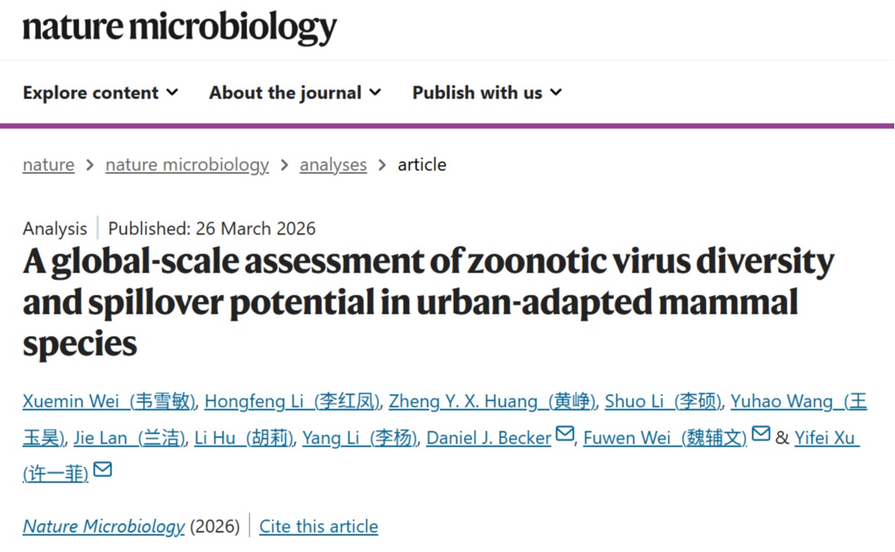Click email icon next to Fuwen Wei
895x552 pixels.
click(x=761, y=435)
